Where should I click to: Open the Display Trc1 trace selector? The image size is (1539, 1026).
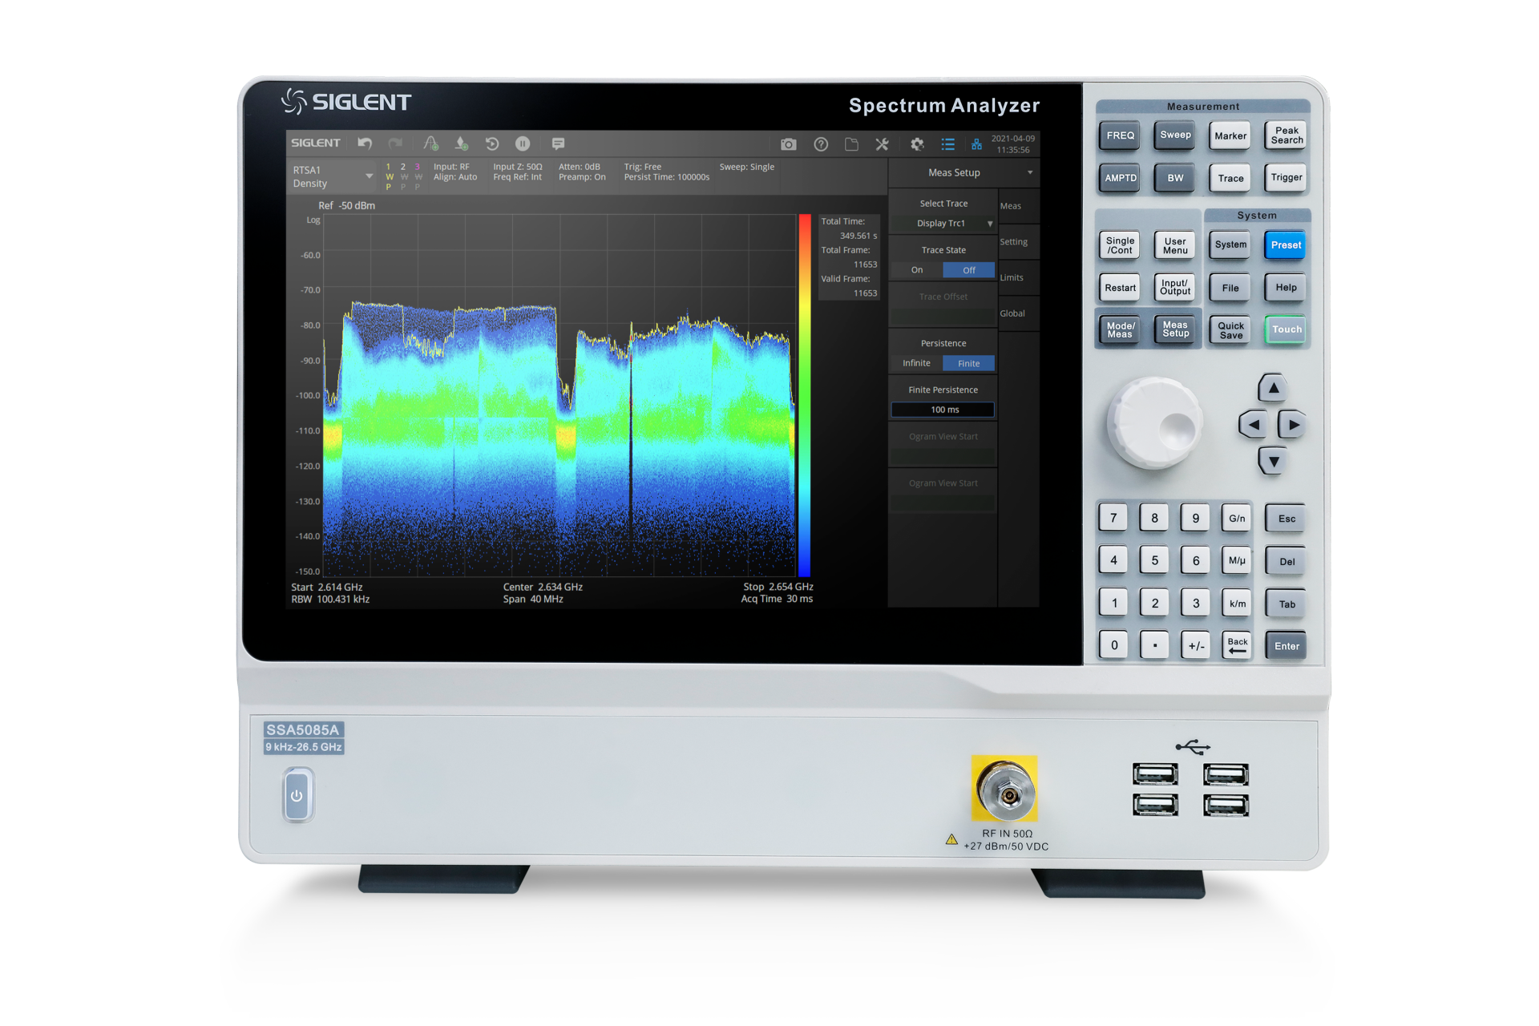click(x=943, y=224)
